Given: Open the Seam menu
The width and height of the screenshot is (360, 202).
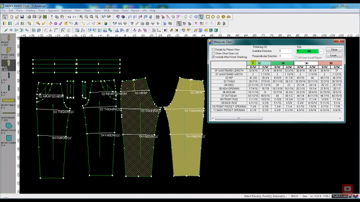Looking at the screenshot, I should click(x=97, y=11).
